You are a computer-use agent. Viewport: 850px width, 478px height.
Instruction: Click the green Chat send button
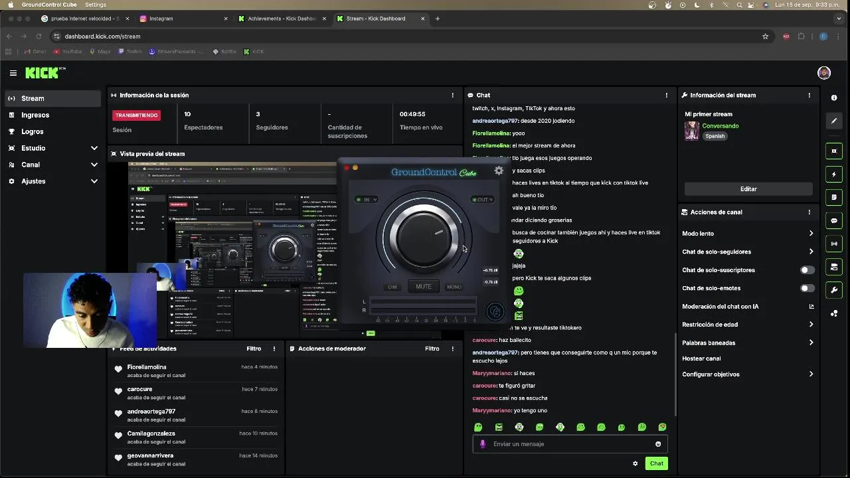pos(657,463)
